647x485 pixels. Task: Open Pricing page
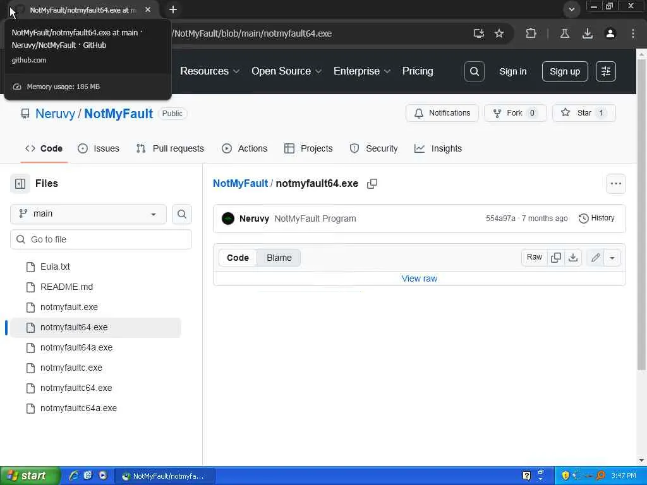418,71
